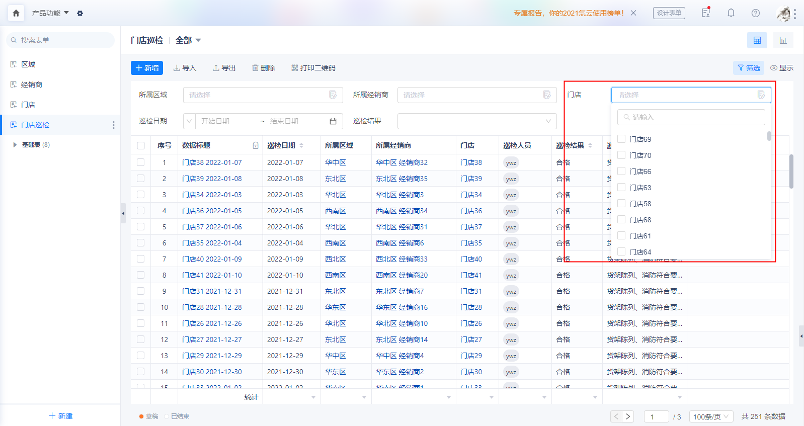Open the help question mark icon

click(x=756, y=13)
